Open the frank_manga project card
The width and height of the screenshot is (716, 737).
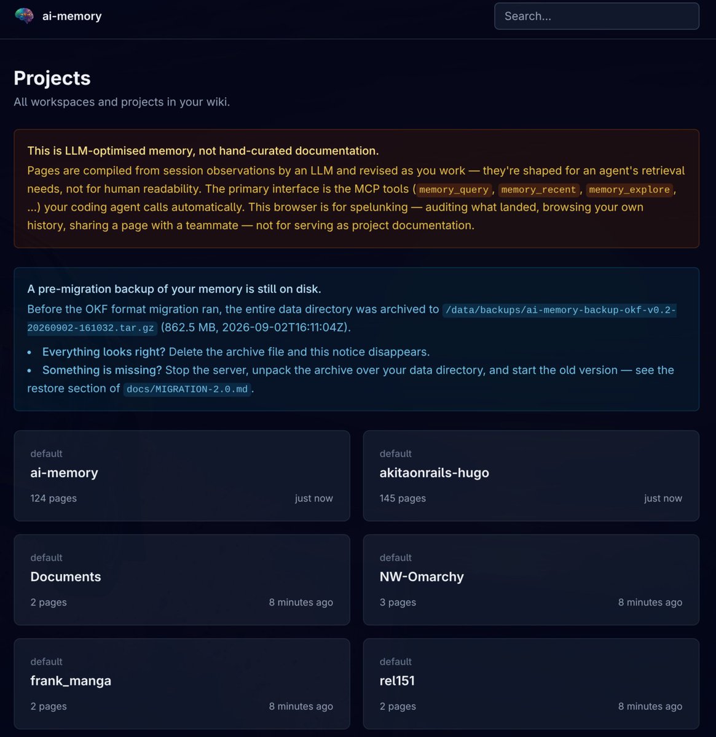point(182,684)
